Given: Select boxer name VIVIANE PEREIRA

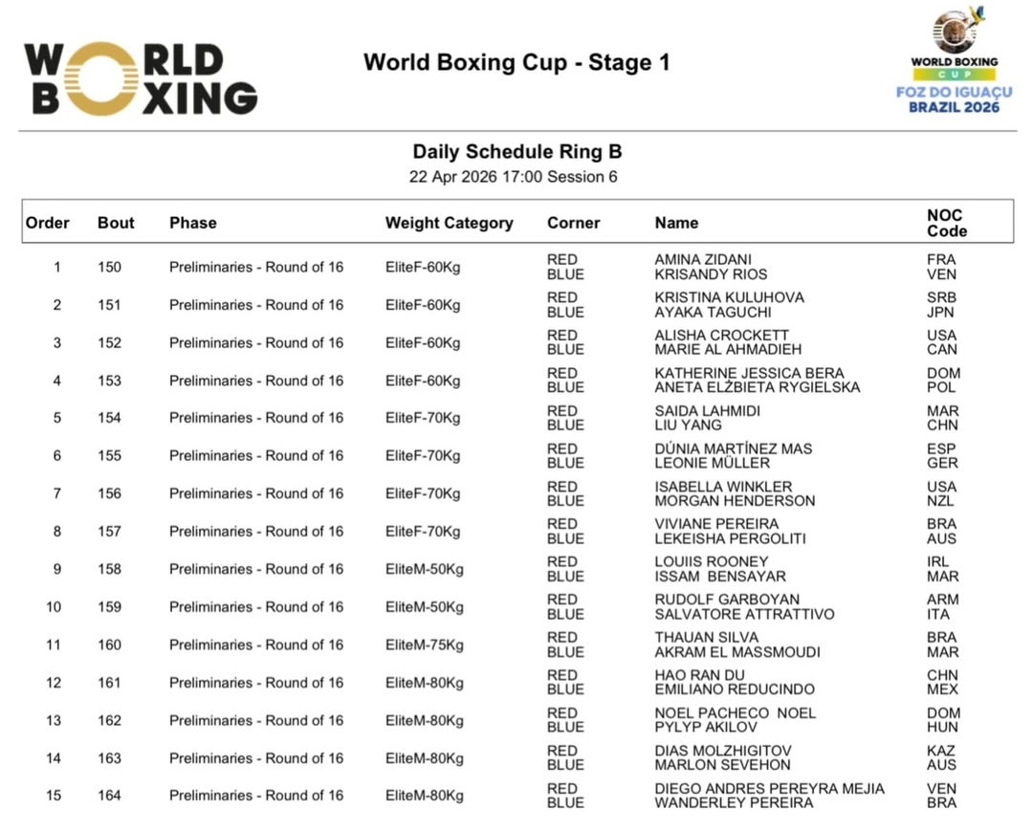Looking at the screenshot, I should [x=716, y=524].
